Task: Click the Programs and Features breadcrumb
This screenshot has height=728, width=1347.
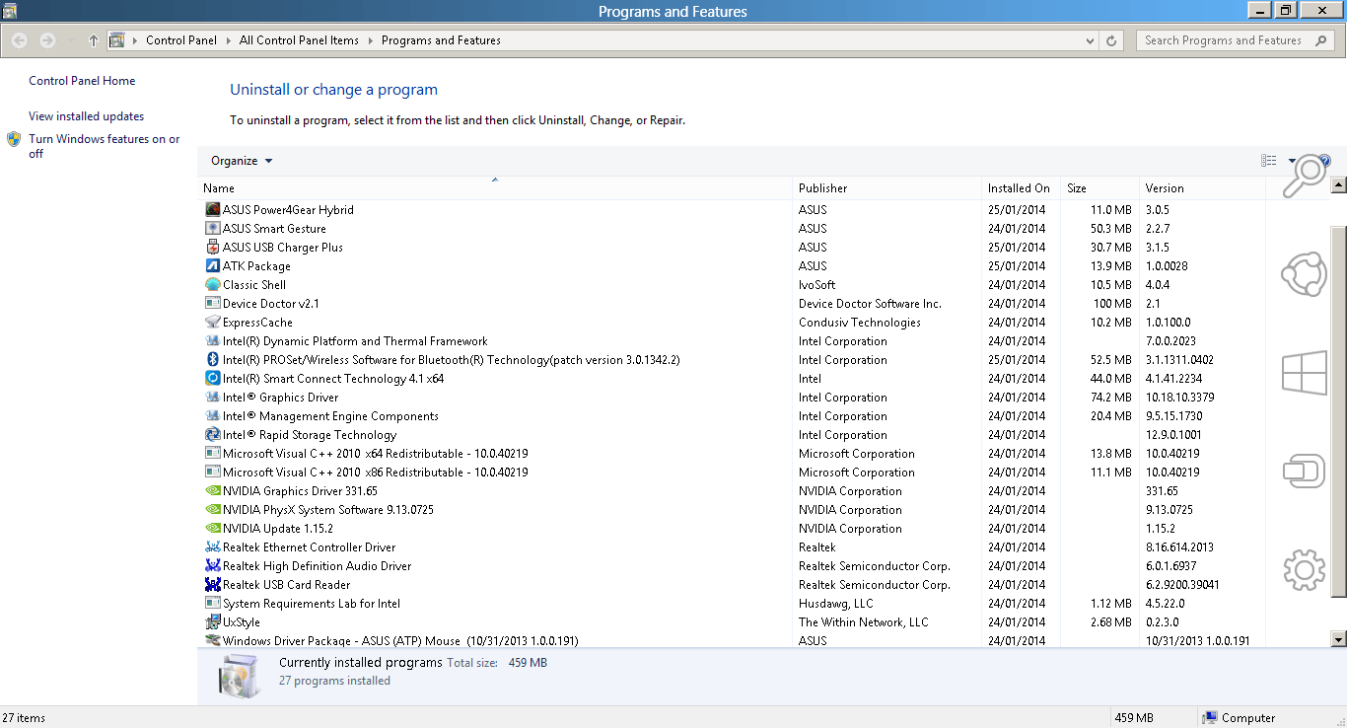Action: (441, 40)
